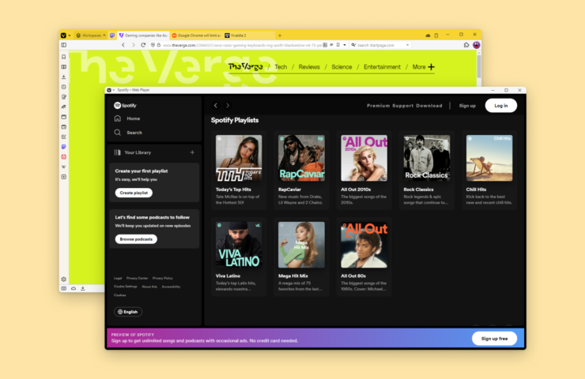Click the Log in button
The width and height of the screenshot is (585, 379).
(501, 106)
